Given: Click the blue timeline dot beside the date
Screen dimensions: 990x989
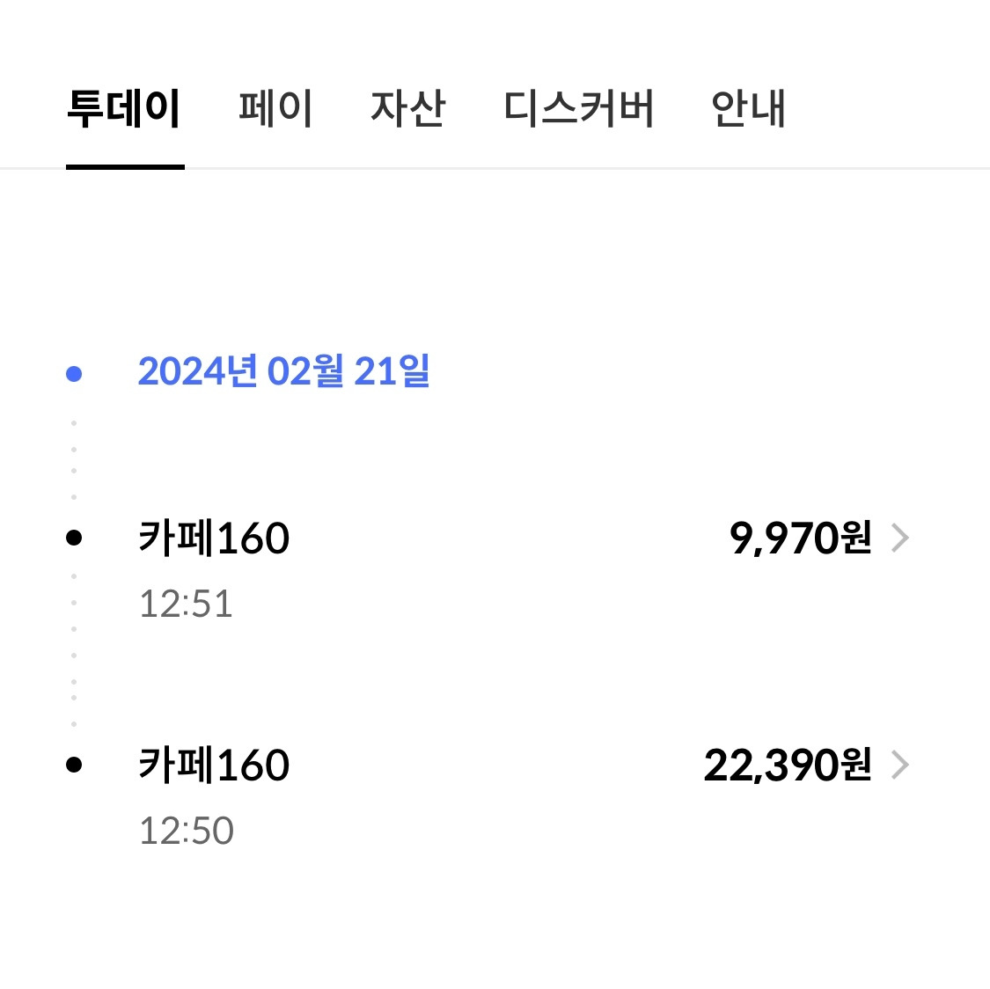Looking at the screenshot, I should pyautogui.click(x=74, y=372).
